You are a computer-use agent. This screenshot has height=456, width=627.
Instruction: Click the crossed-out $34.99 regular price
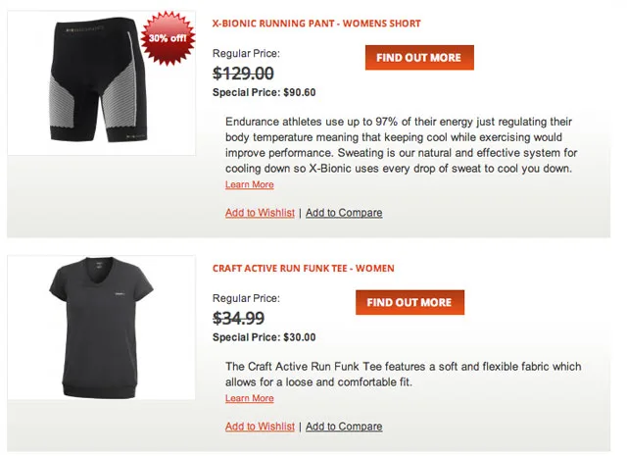click(x=239, y=318)
